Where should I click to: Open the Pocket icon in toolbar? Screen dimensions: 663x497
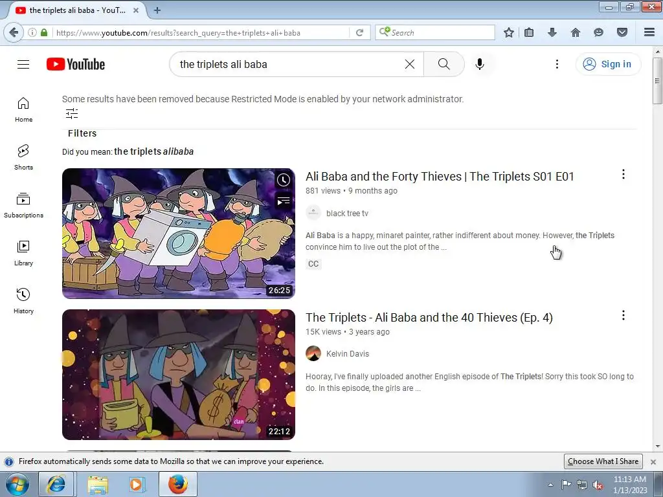(622, 32)
